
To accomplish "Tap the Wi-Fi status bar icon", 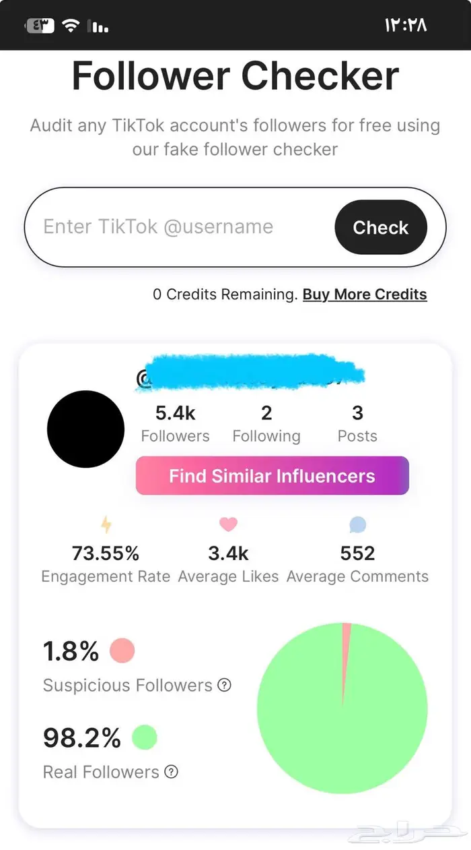I will coord(70,26).
